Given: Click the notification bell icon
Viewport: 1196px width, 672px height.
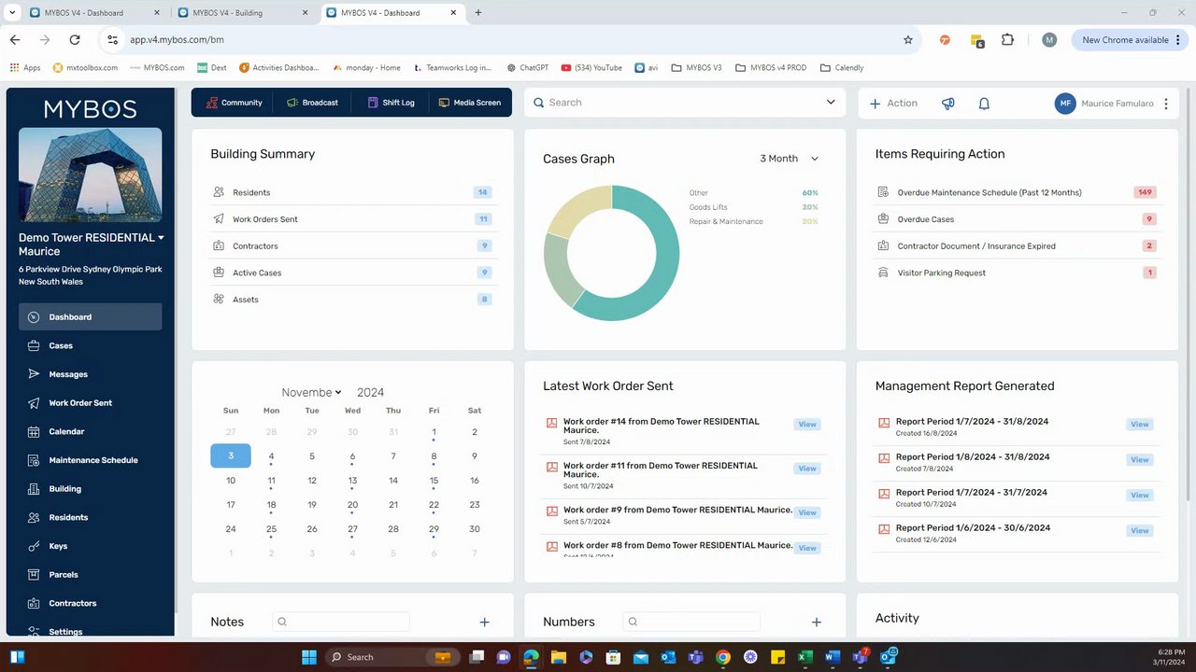Looking at the screenshot, I should point(984,104).
